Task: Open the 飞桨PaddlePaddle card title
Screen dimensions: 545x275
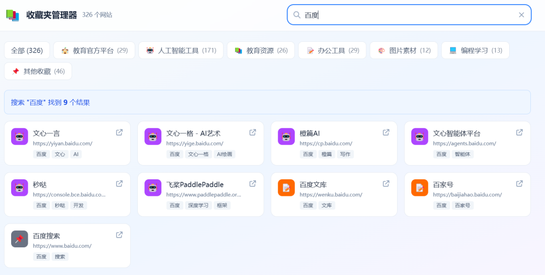Action: click(195, 185)
